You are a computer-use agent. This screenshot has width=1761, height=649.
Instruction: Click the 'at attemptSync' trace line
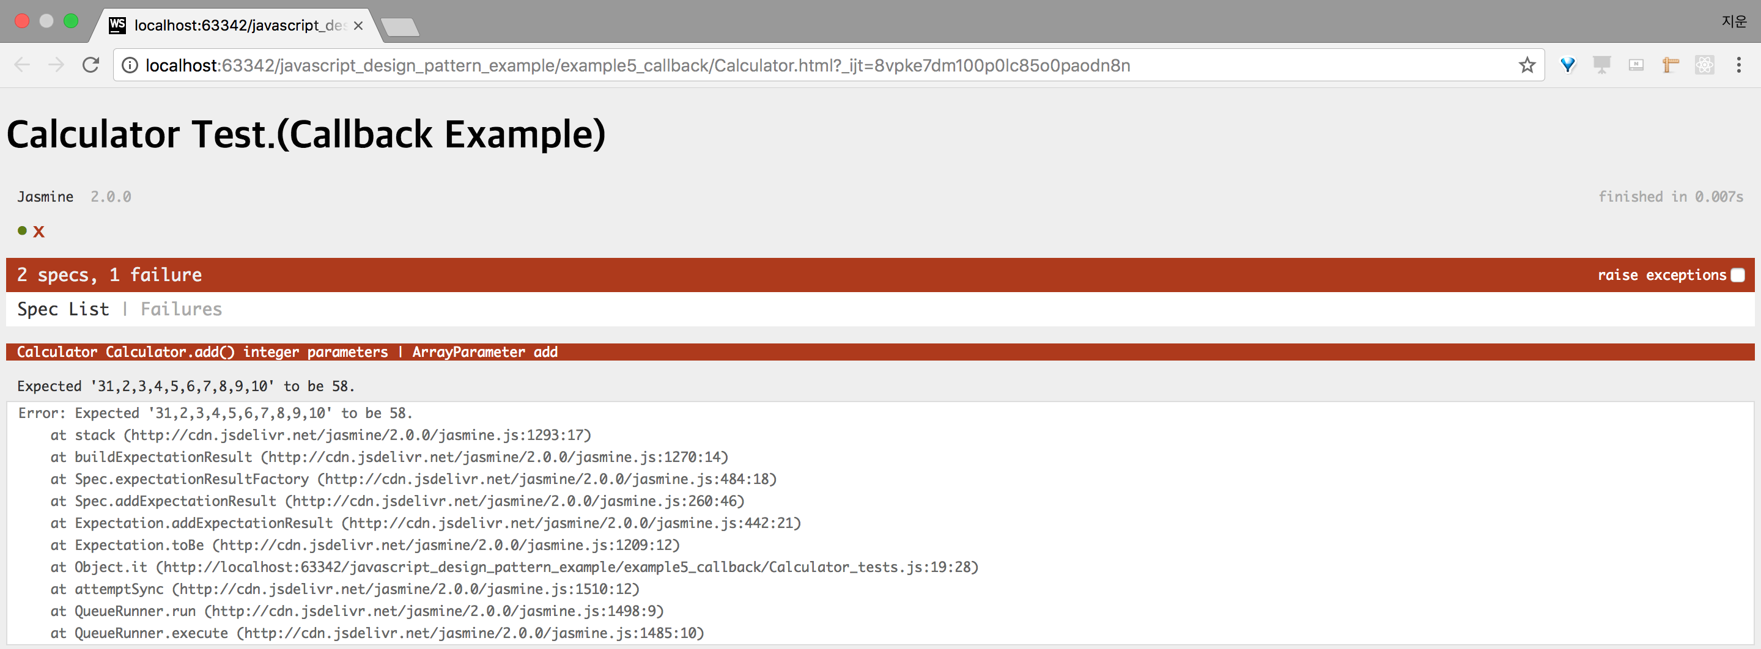point(344,589)
